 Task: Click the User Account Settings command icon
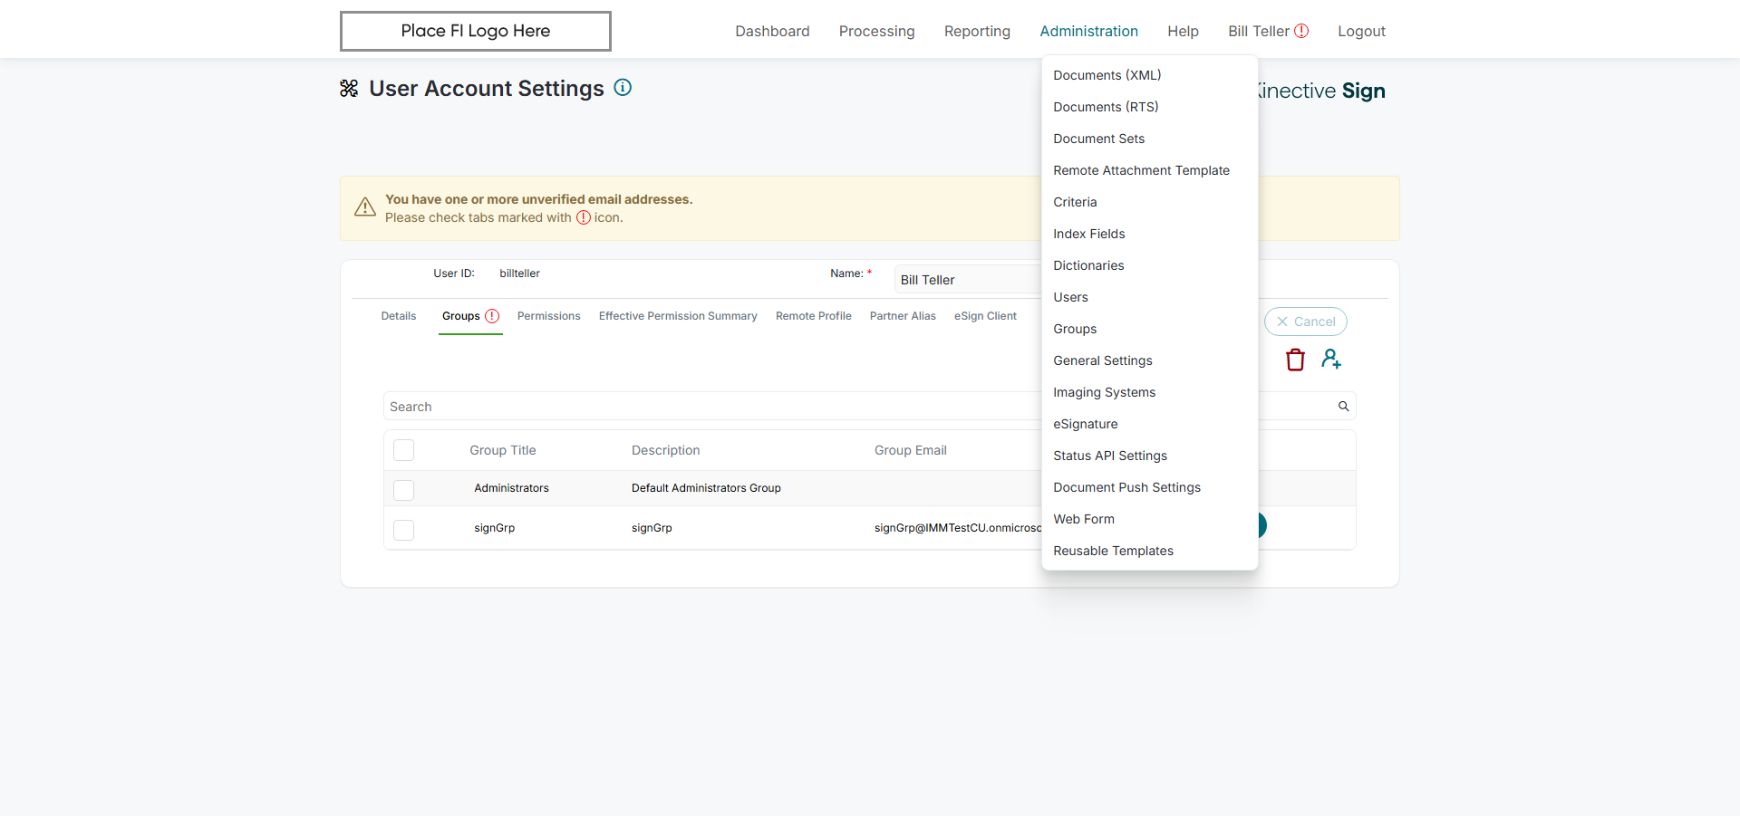click(x=349, y=89)
